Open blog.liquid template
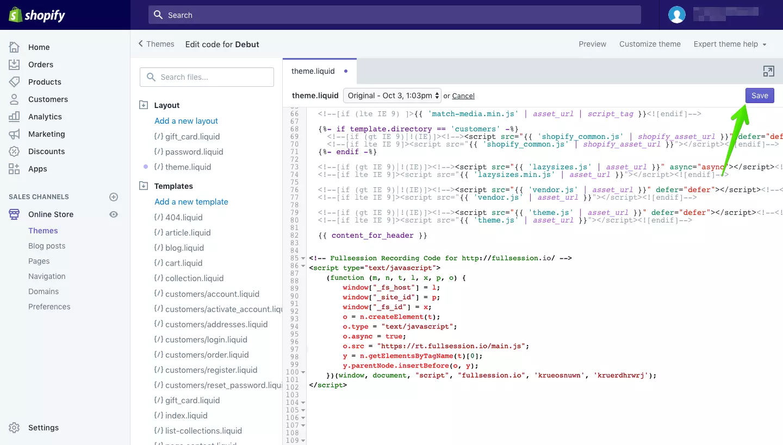 [x=185, y=248]
